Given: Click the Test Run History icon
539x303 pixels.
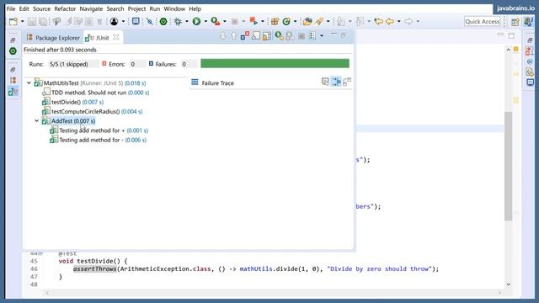Looking at the screenshot, I should pyautogui.click(x=312, y=35).
